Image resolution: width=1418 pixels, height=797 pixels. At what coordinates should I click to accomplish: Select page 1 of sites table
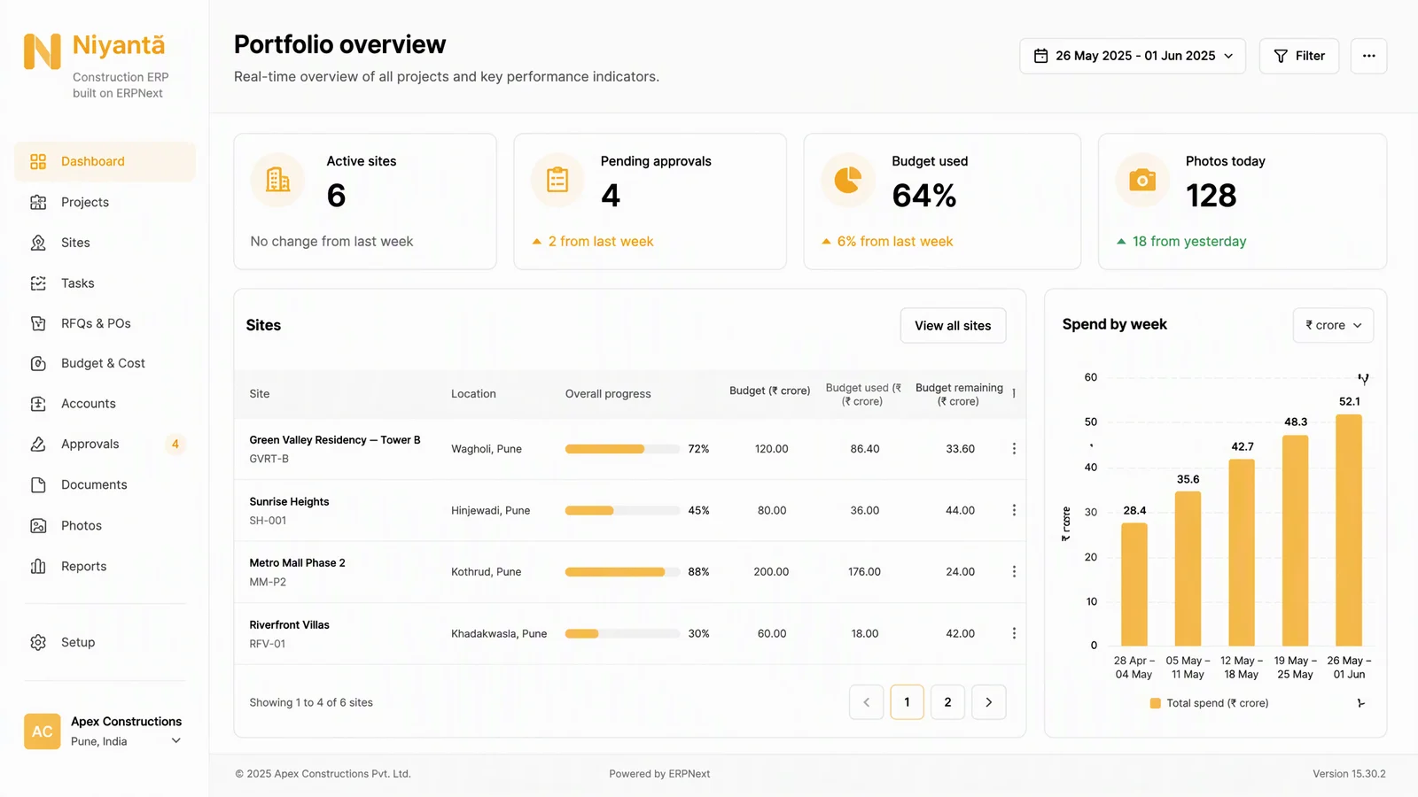click(907, 702)
